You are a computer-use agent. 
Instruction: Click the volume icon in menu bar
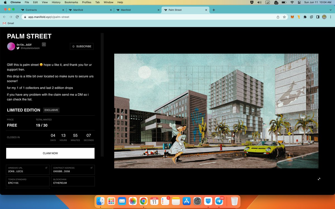click(x=259, y=2)
